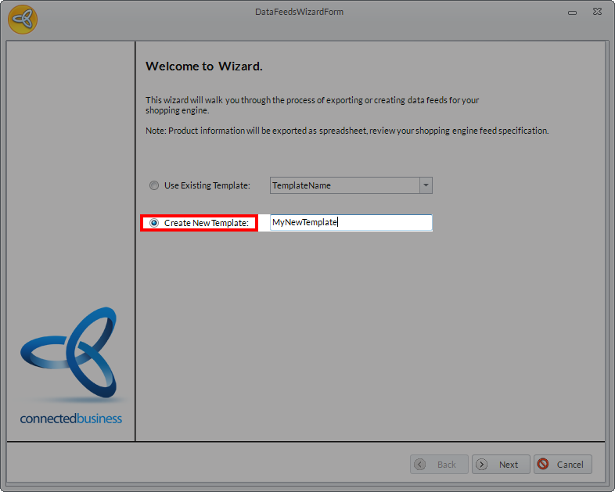Minimize the DataFeedsWizardForm window

(572, 13)
